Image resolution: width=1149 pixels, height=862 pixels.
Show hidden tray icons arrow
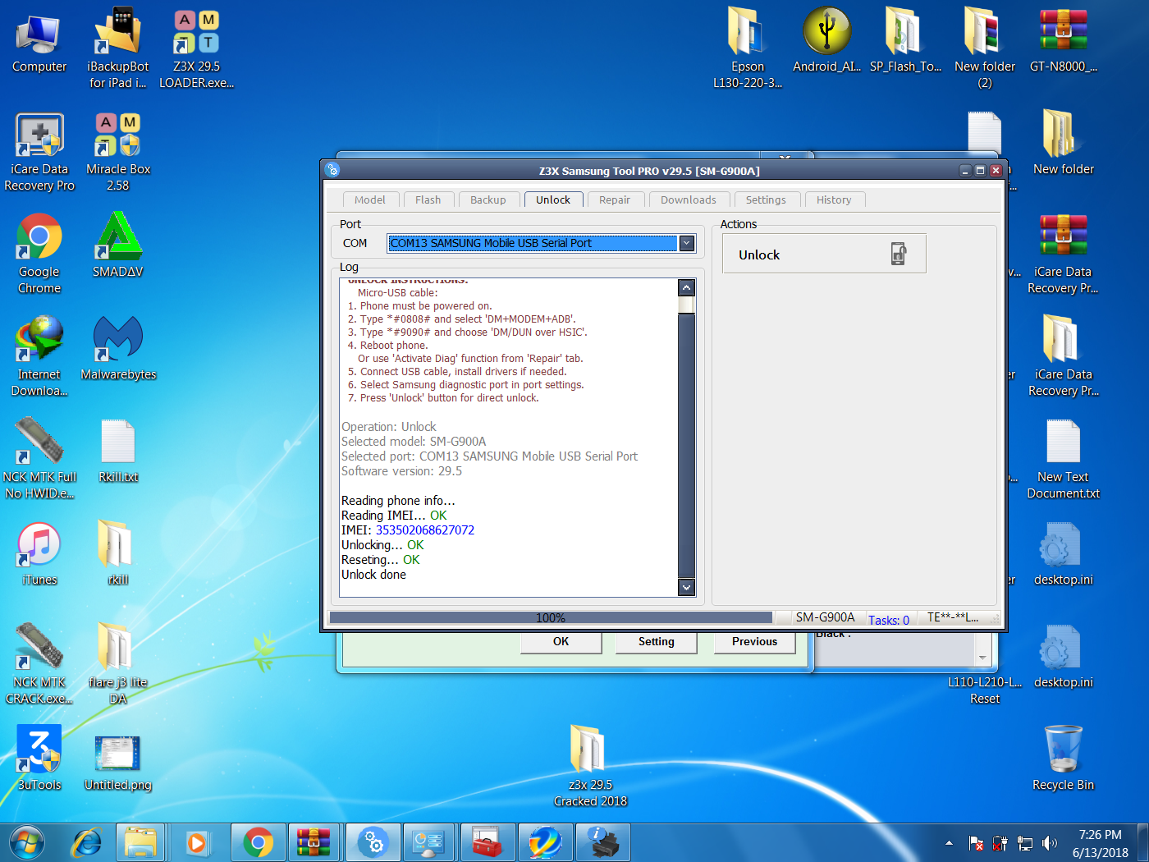pyautogui.click(x=949, y=843)
